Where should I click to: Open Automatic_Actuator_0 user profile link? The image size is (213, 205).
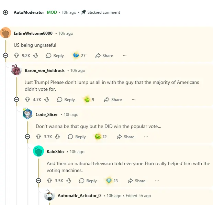tap(79, 196)
